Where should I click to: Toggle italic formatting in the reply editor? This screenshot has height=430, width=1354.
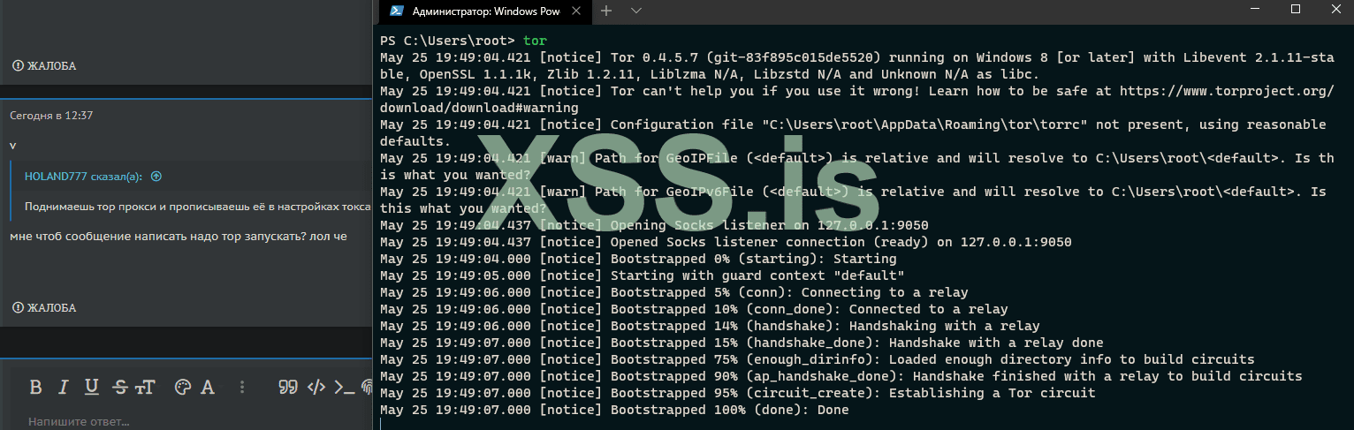pos(63,387)
